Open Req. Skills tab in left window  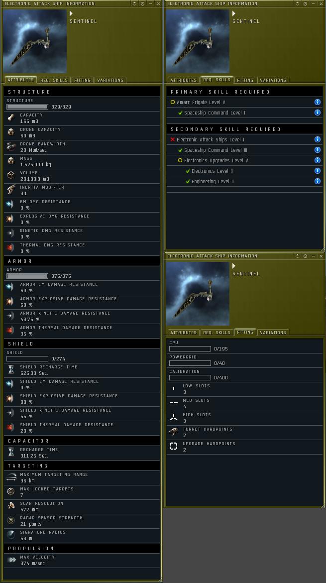click(54, 80)
